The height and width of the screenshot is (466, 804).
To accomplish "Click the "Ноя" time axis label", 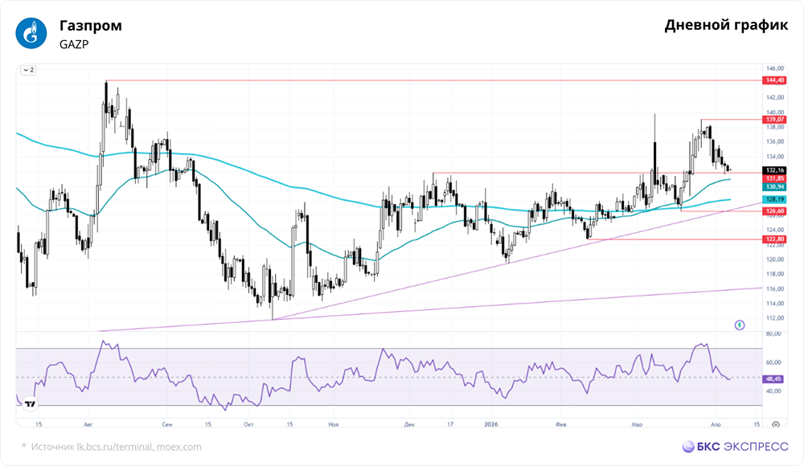I will (334, 424).
